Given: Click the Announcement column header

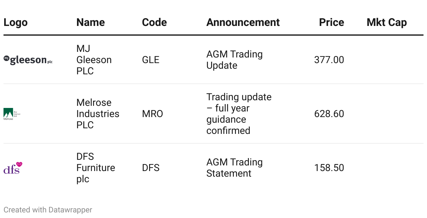Looking at the screenshot, I should 243,22.
